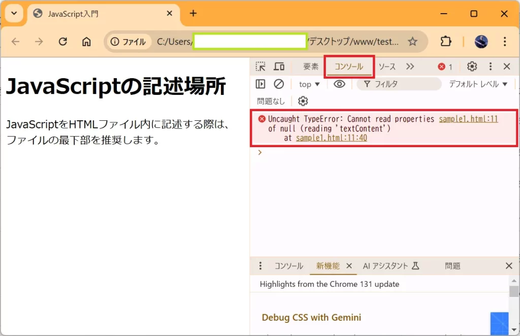This screenshot has height=336, width=520.
Task: Toggle the console sidebar panel icon
Action: [x=261, y=84]
